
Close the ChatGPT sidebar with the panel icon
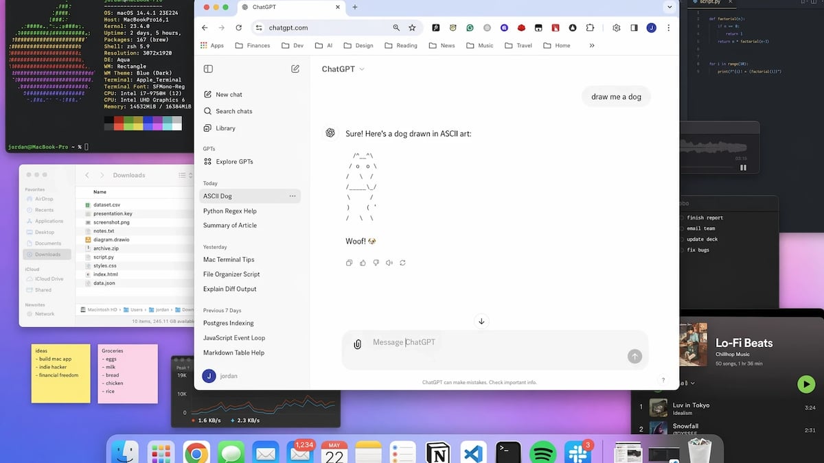208,69
